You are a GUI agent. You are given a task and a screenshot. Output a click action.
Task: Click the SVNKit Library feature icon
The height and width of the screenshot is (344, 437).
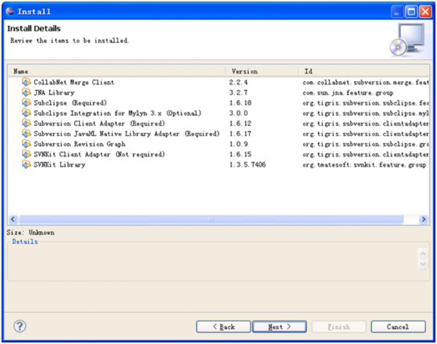tap(26, 165)
